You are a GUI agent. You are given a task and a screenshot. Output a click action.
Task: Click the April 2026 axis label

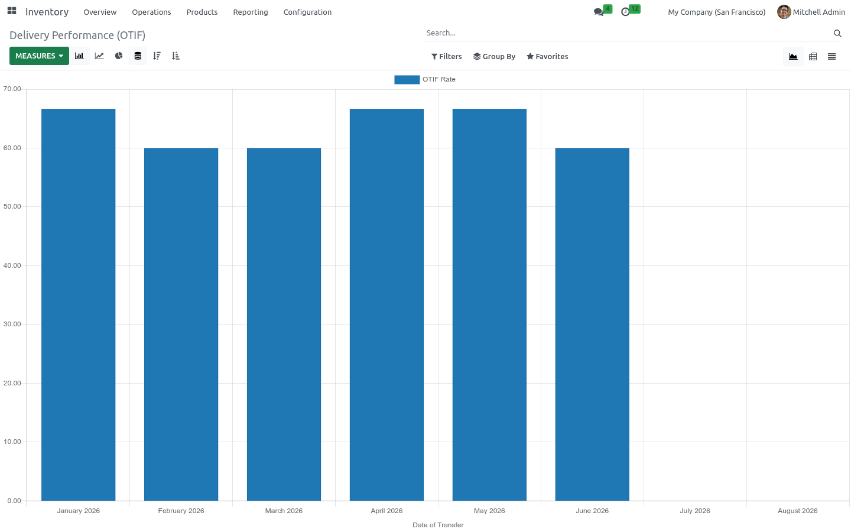pyautogui.click(x=386, y=511)
